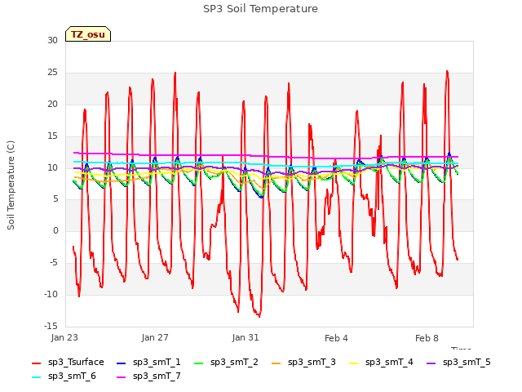
Task: Toggle sp3_smT_3 series in legend
Action: [303, 363]
